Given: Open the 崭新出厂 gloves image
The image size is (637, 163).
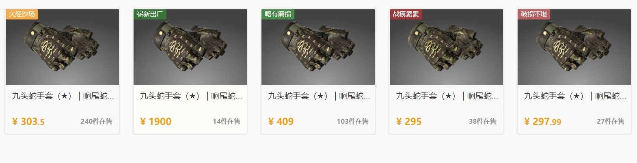Looking at the screenshot, I should (190, 47).
